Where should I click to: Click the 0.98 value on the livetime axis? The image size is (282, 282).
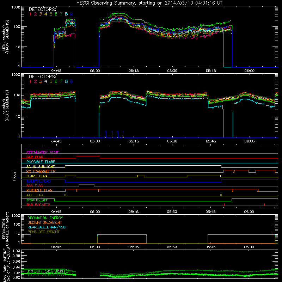16,256
